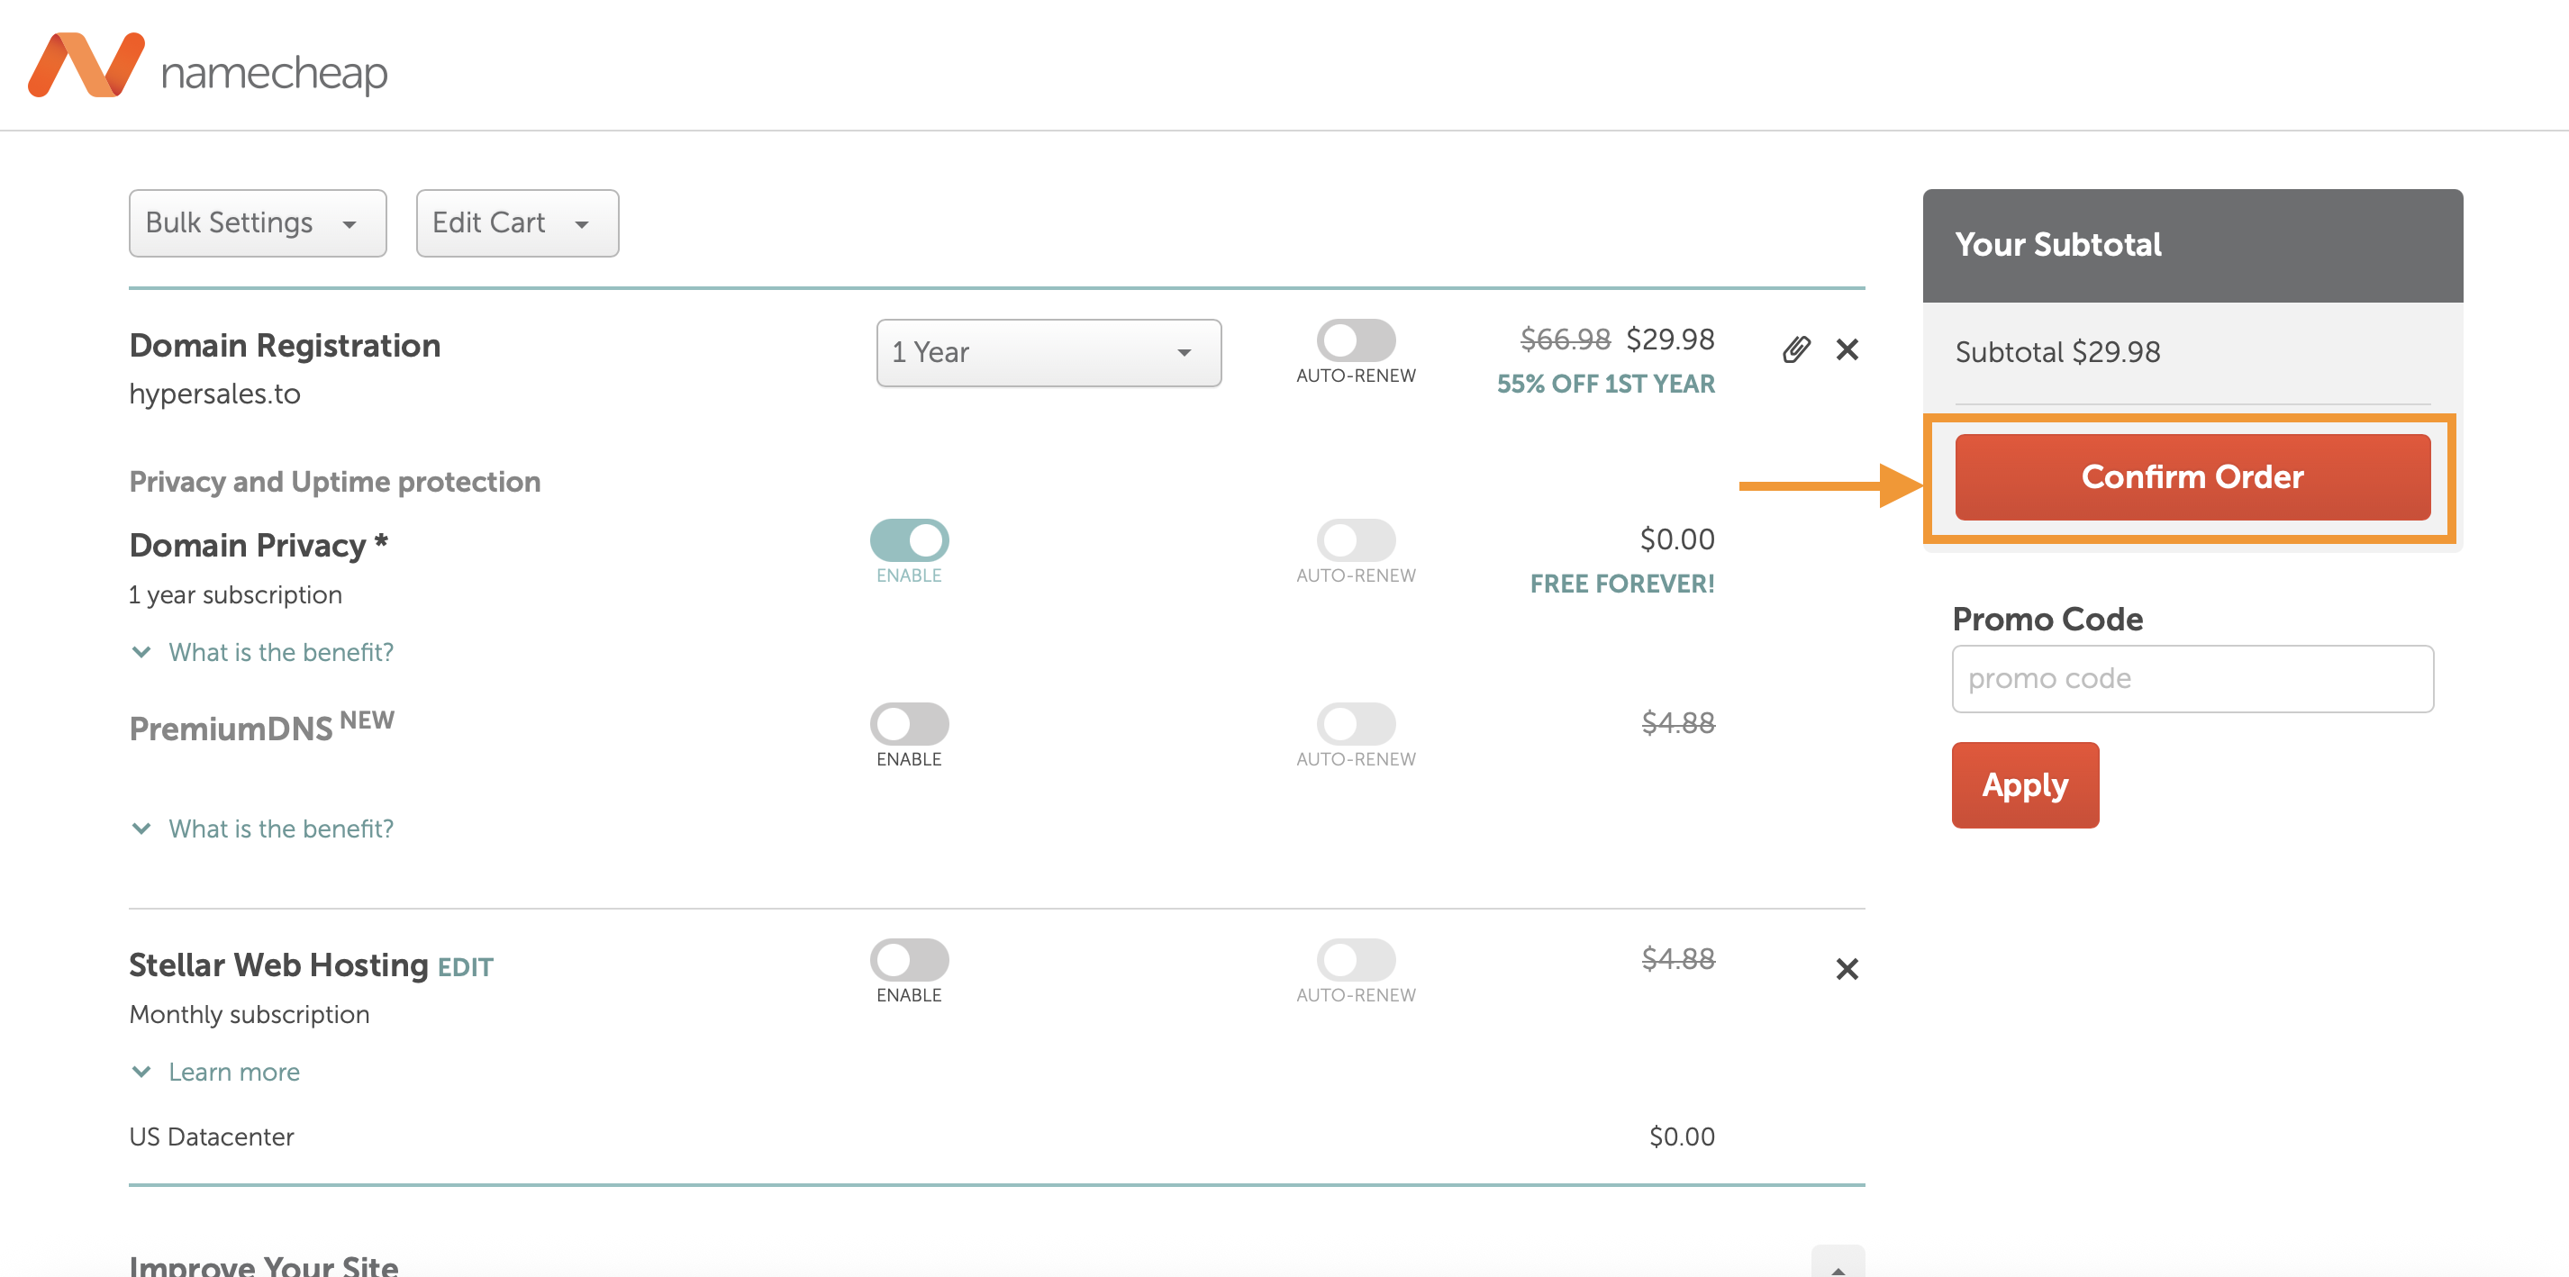The image size is (2569, 1277).
Task: Collapse Improve Your Site section arrow
Action: [1837, 1266]
